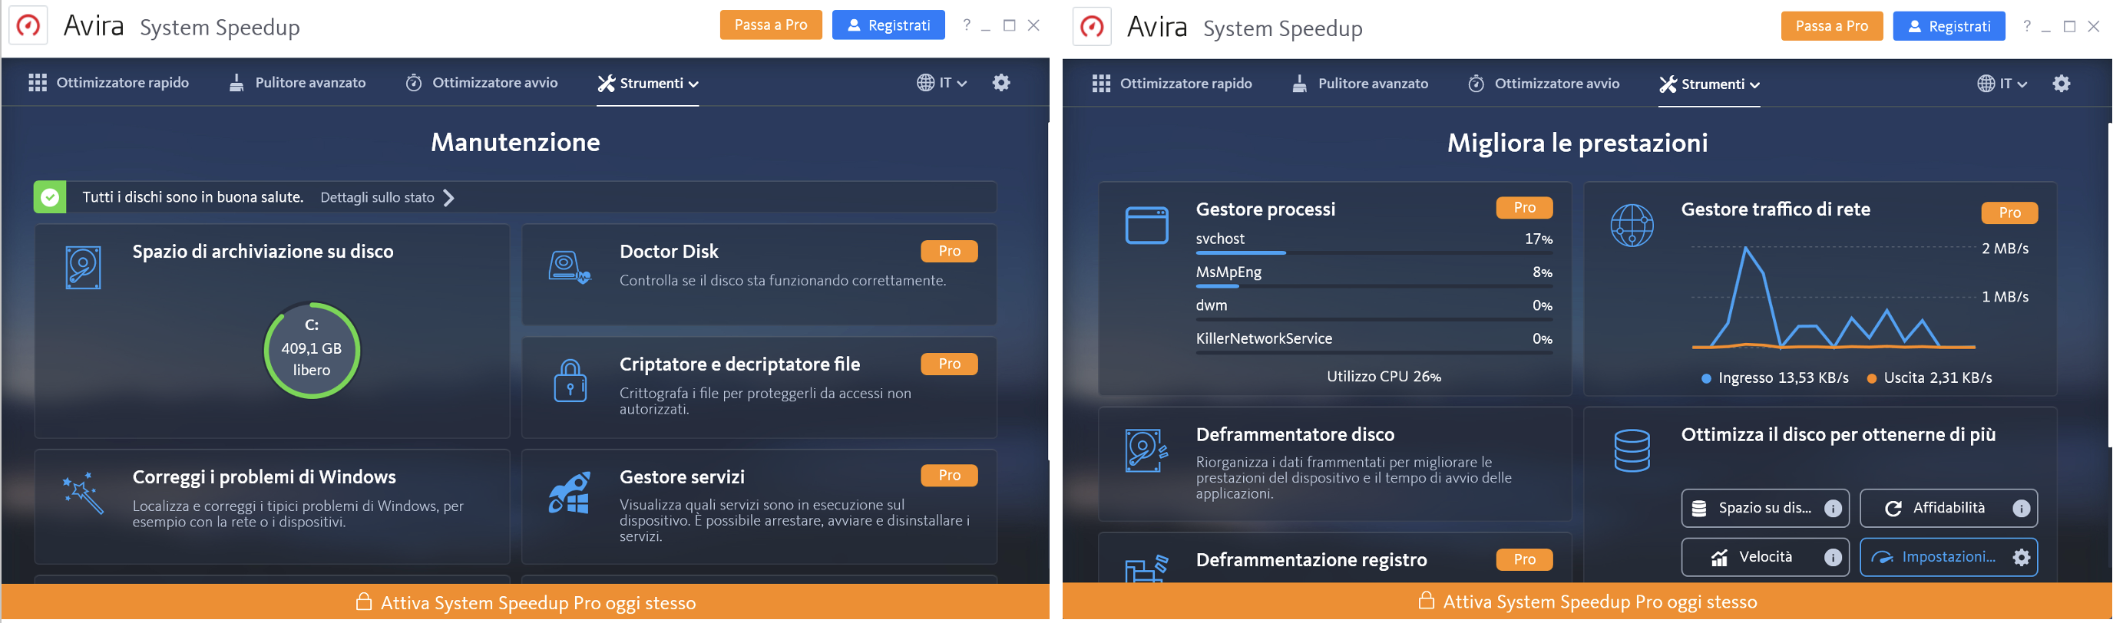The width and height of the screenshot is (2113, 623).
Task: Click gear icon on Impostazioni... button
Action: point(2022,558)
